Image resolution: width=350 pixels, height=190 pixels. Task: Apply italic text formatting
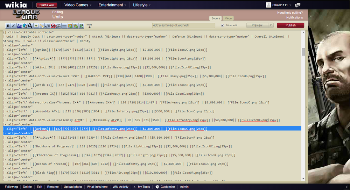click(14, 26)
